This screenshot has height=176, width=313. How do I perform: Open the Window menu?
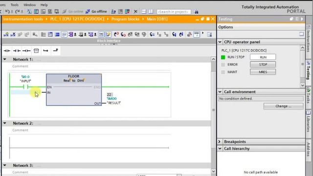29,5
